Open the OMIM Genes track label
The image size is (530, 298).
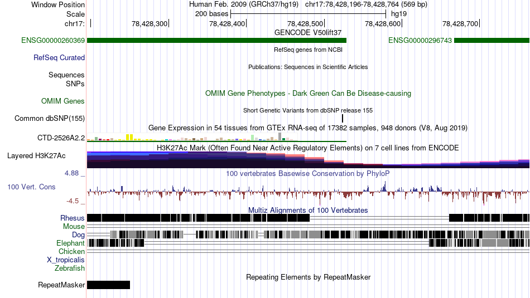63,101
